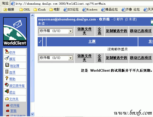The width and height of the screenshot is (153, 117).
Task: Open the 收件箱 folder tree item
Action: pos(15,105)
